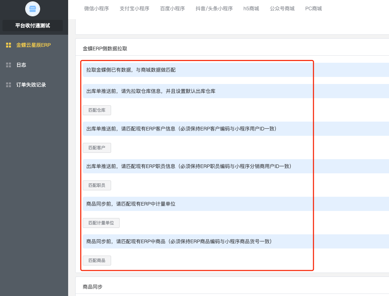Open the 金蝶云星辰ERP sidebar menu item
Screen dimensions: 389x296
pyautogui.click(x=33, y=45)
